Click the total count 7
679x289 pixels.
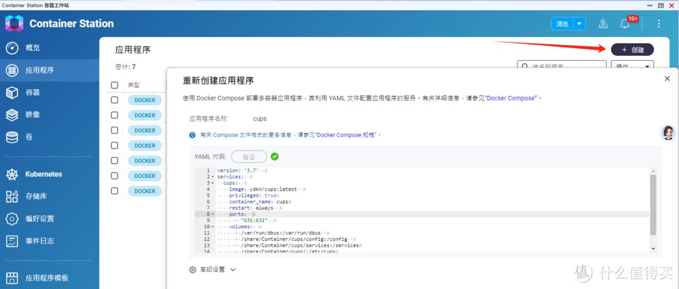[x=134, y=66]
